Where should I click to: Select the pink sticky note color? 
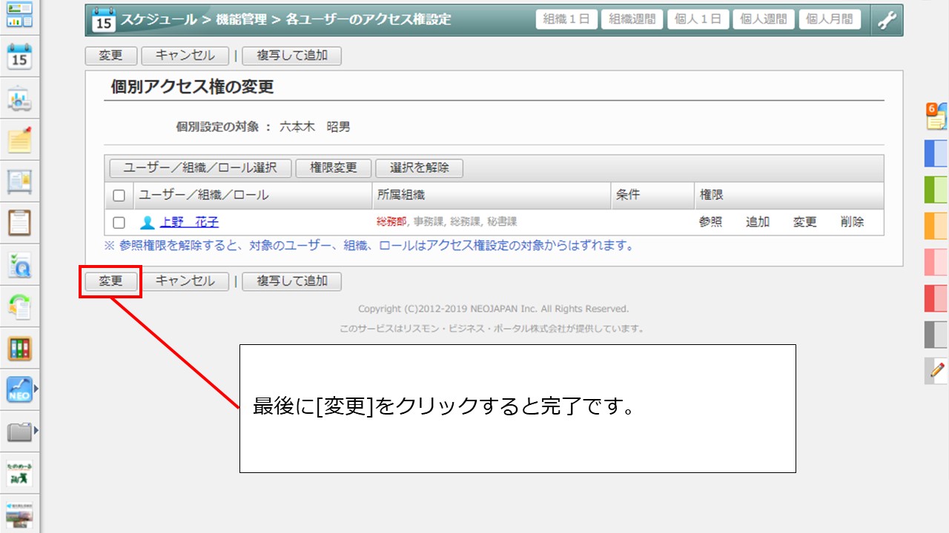tap(936, 262)
